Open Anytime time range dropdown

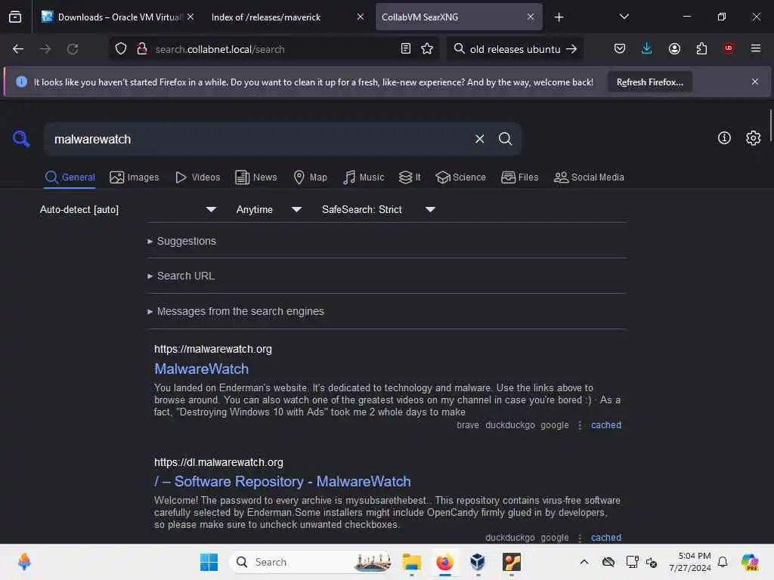268,210
